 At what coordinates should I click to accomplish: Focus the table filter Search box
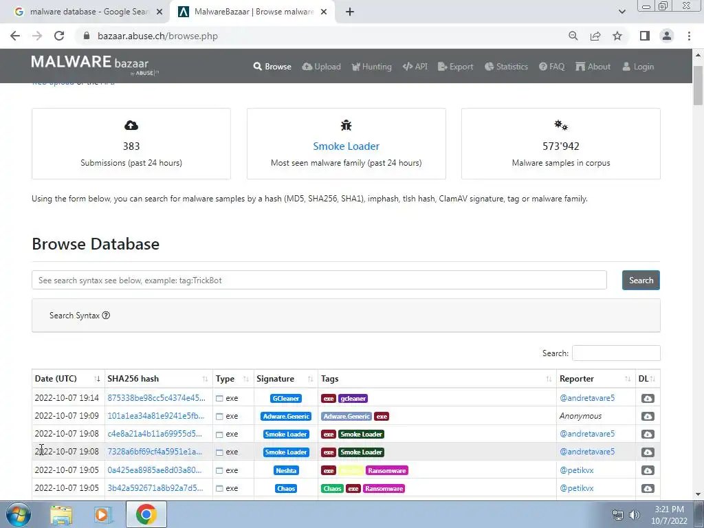(616, 353)
